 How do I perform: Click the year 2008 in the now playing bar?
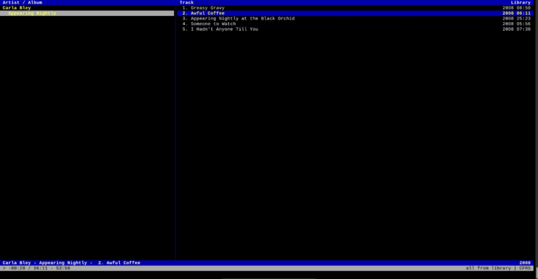tap(525, 263)
